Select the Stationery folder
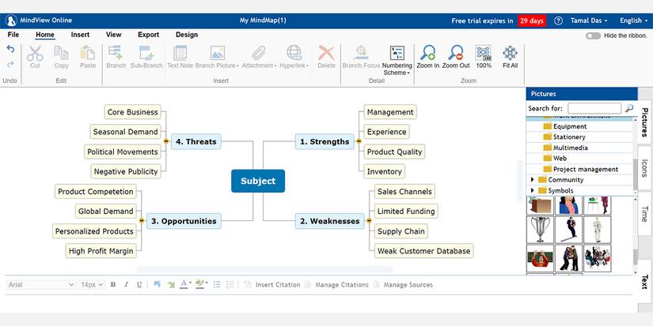The height and width of the screenshot is (326, 653). (x=569, y=137)
